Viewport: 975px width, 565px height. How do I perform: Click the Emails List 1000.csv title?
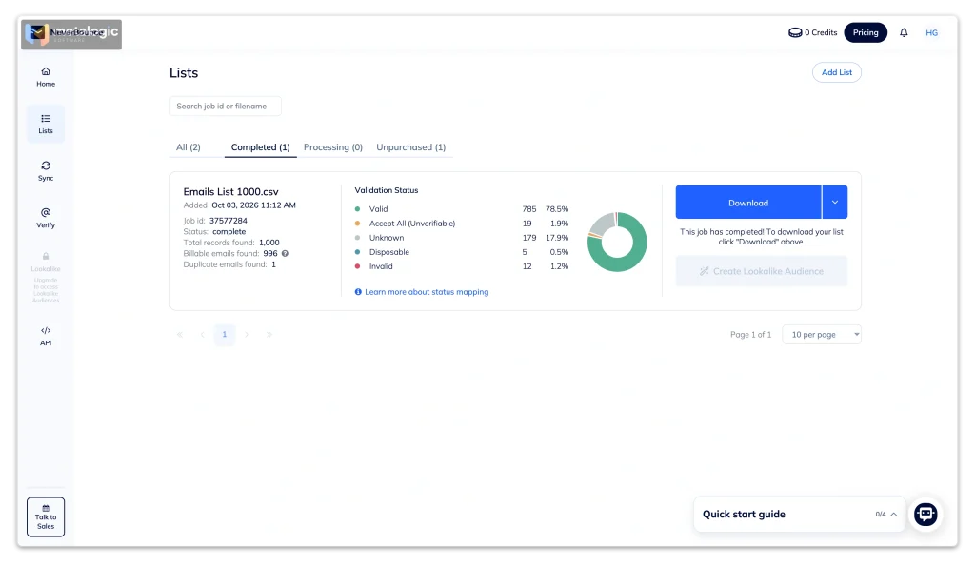point(230,192)
